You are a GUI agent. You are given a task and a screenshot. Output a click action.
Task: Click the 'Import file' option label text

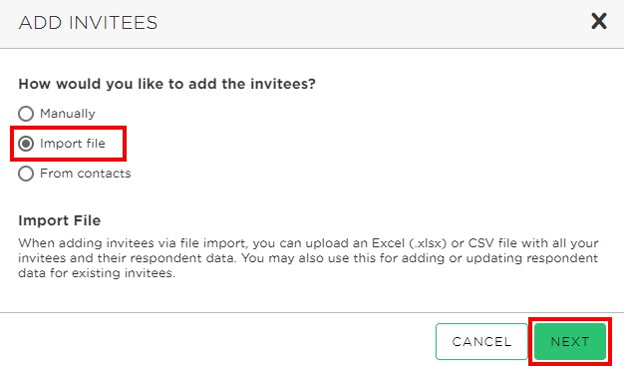[73, 144]
